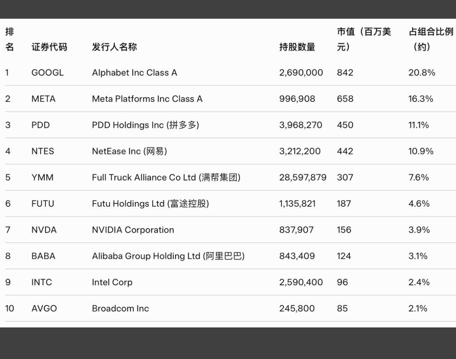Select the NetEase Inc issuer name

pyautogui.click(x=129, y=151)
